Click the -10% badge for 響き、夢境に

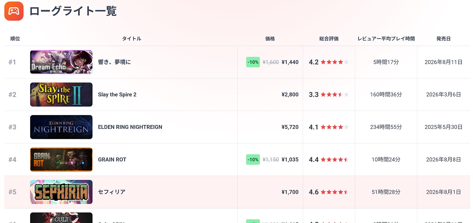[253, 62]
